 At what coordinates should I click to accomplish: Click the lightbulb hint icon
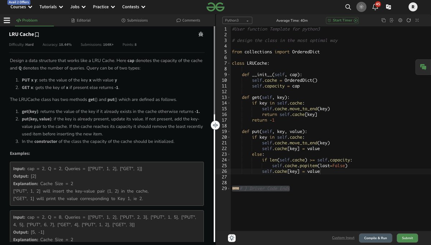point(232,238)
